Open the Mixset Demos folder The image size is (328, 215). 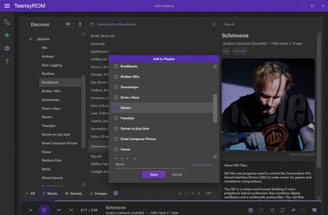52,178
